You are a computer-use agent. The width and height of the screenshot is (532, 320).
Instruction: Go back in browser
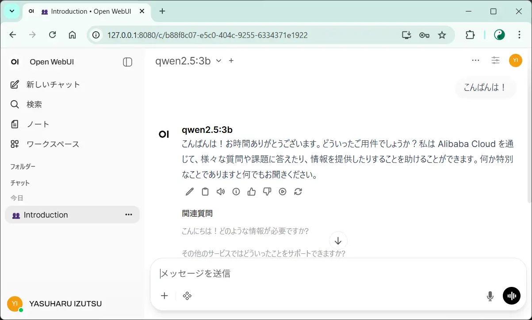click(13, 35)
